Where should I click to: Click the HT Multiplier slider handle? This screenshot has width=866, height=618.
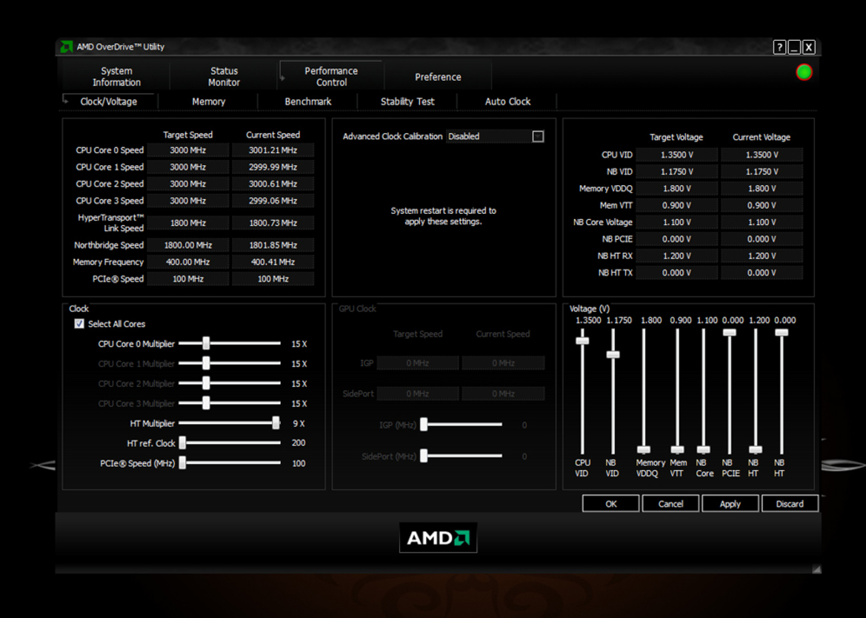(x=276, y=423)
